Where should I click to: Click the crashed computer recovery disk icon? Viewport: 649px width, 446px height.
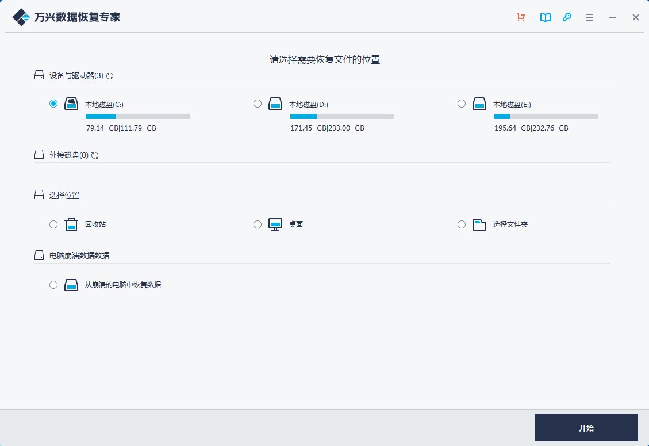71,284
